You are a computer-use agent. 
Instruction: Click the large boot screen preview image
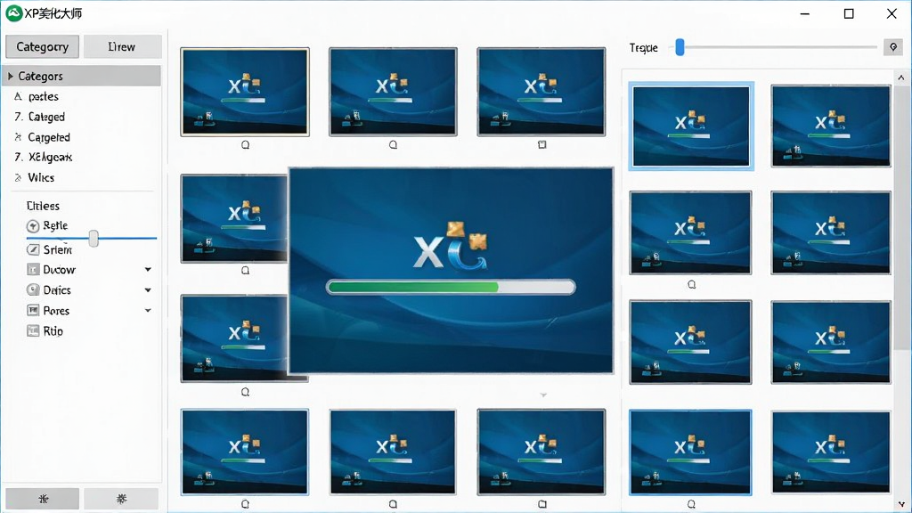(451, 271)
